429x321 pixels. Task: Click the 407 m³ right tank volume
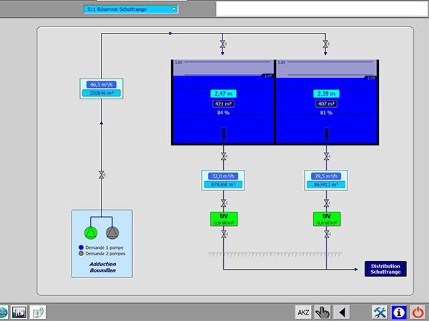click(326, 103)
